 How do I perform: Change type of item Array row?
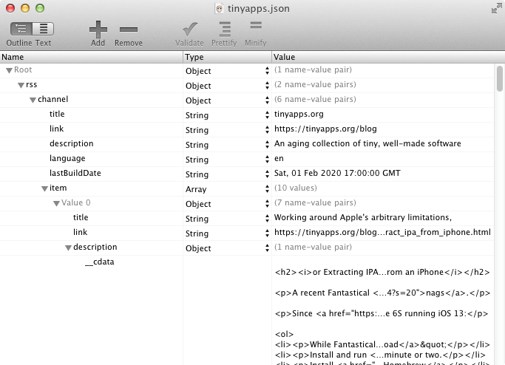[267, 189]
